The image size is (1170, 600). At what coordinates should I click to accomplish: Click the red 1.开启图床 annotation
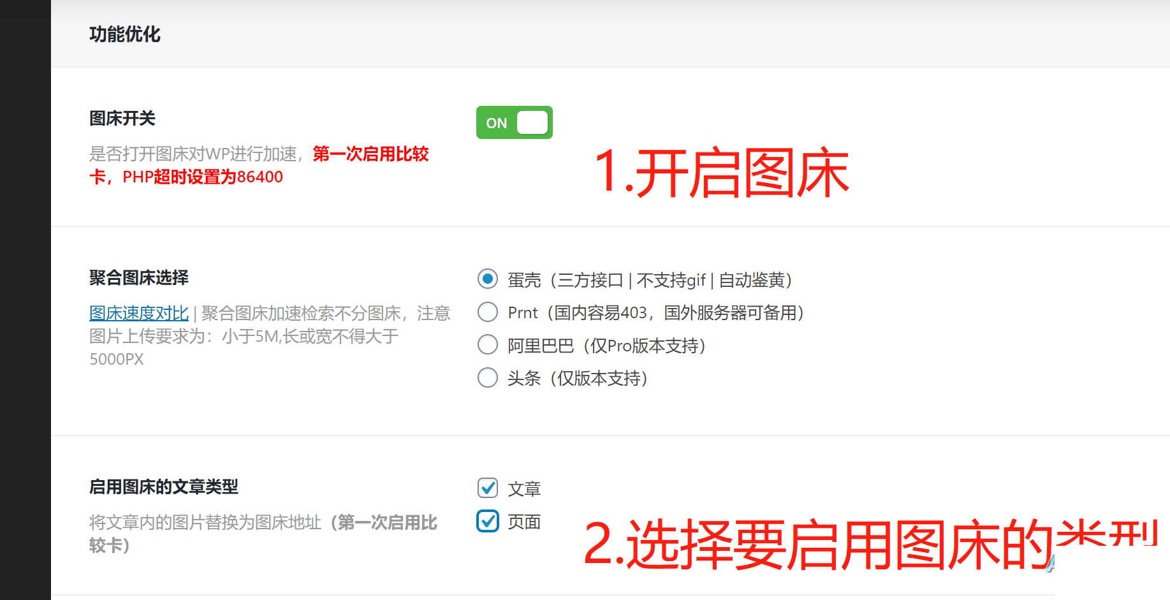720,172
